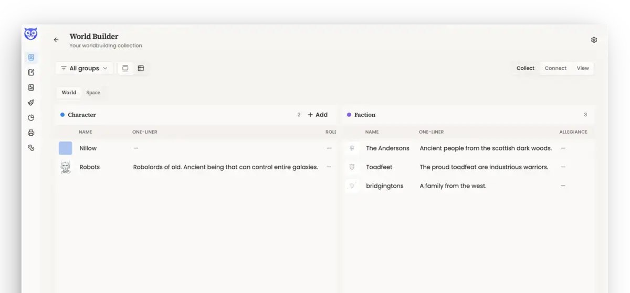Switch to Collect mode
The height and width of the screenshot is (293, 630).
tap(525, 68)
